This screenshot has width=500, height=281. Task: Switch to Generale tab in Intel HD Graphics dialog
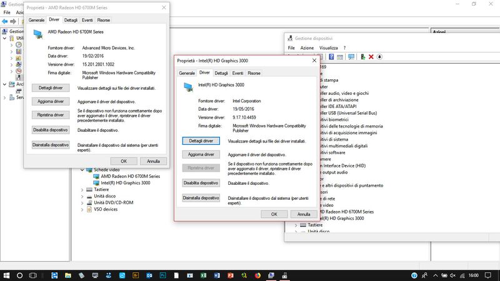point(187,73)
